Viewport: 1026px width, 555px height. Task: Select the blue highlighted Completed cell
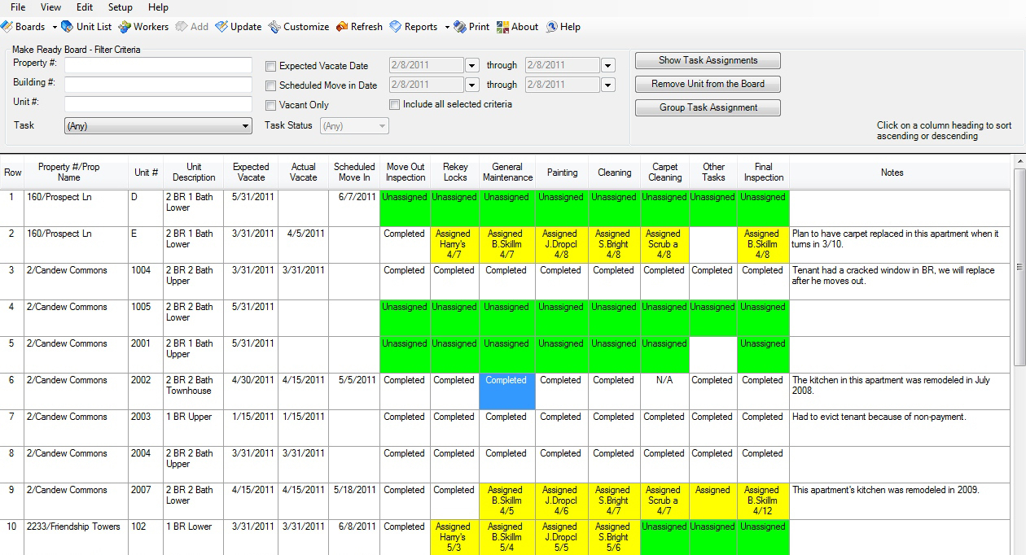coord(507,391)
